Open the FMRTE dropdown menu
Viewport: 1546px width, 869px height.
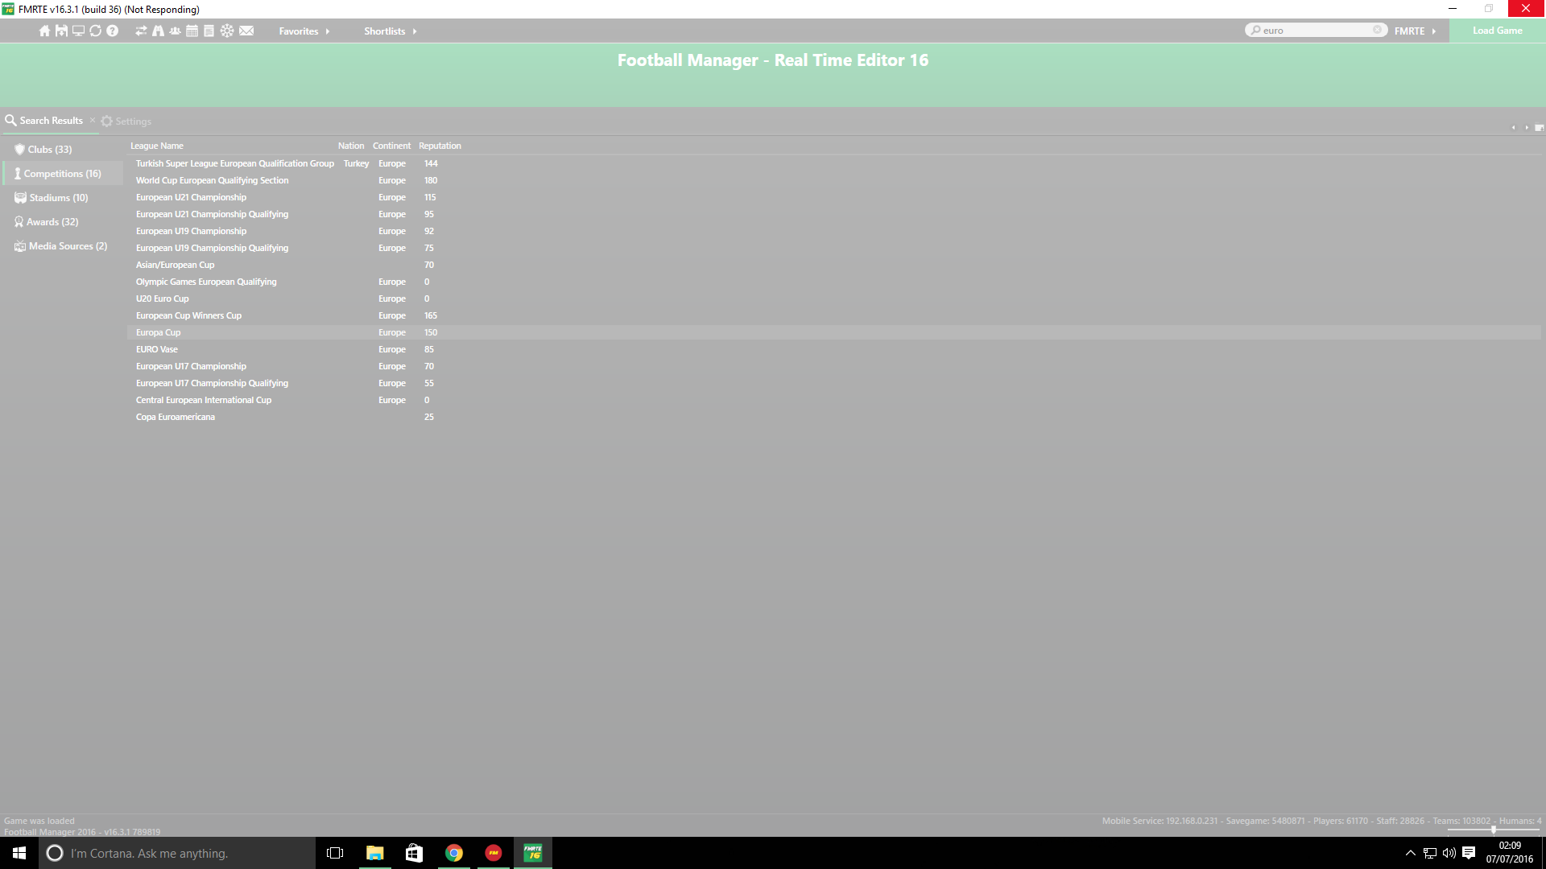(1415, 31)
